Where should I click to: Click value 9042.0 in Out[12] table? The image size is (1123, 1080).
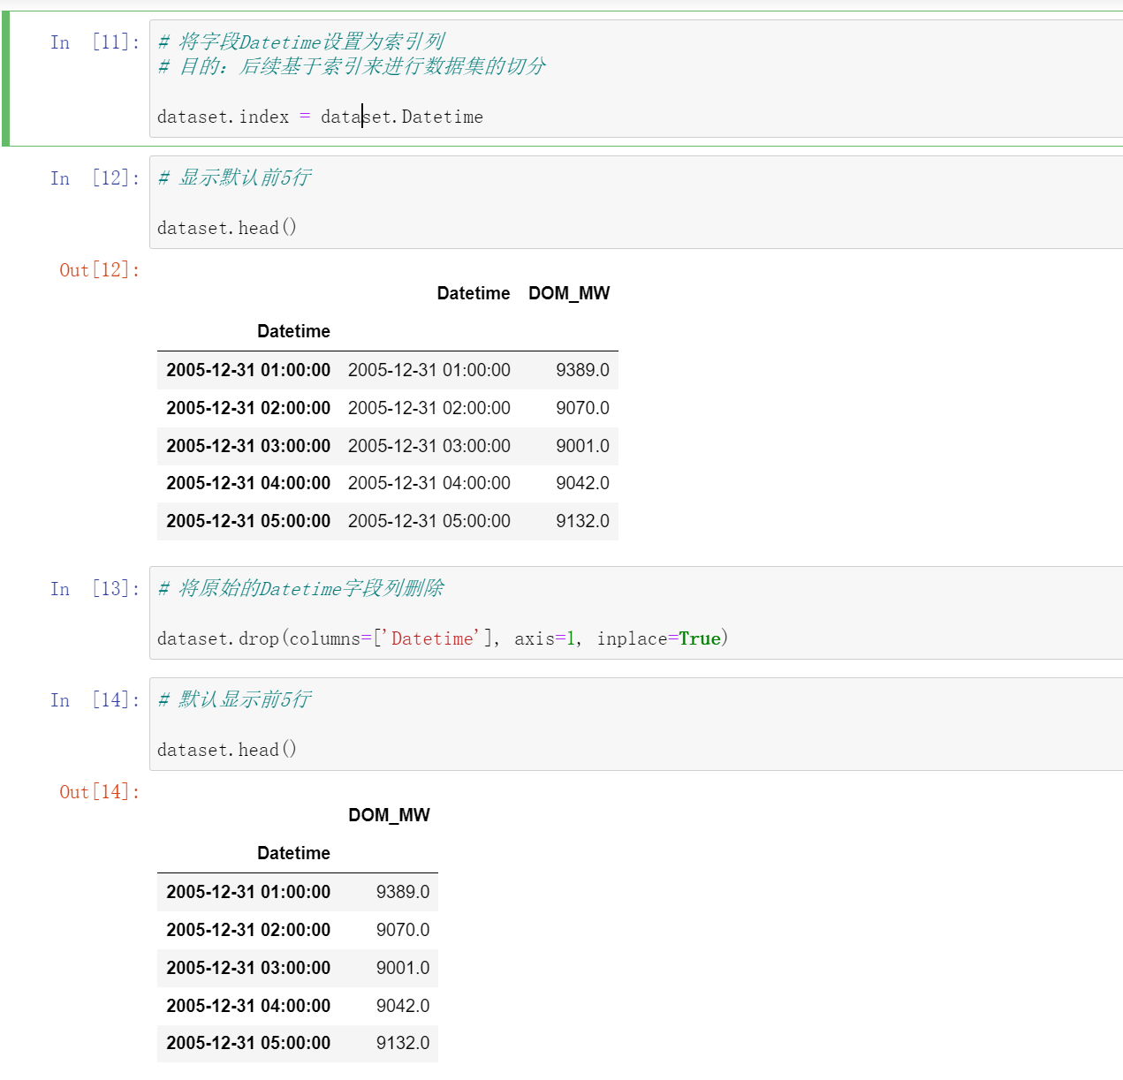tap(582, 483)
